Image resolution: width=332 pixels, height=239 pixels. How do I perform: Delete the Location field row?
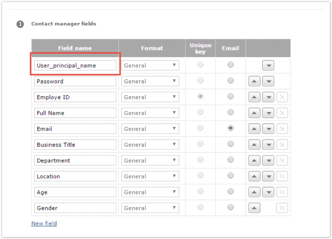click(x=282, y=176)
